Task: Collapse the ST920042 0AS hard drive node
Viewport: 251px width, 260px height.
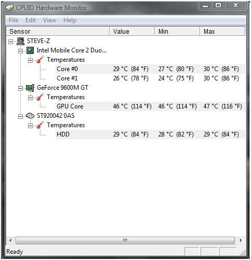Action: [20, 116]
